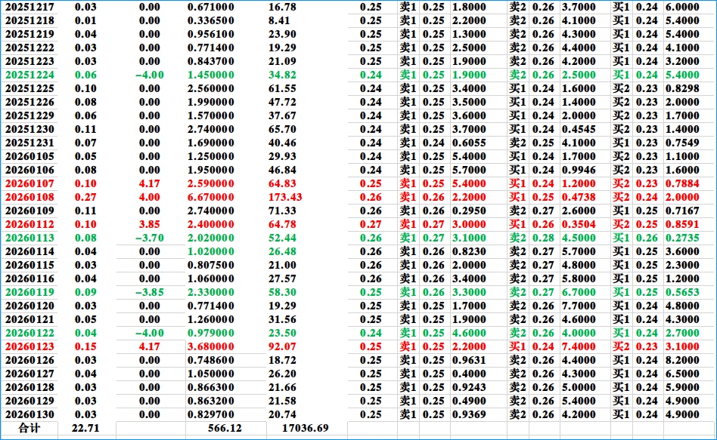This screenshot has height=440, width=717.
Task: Click -4.00 in row 20251224
Action: tap(150, 75)
